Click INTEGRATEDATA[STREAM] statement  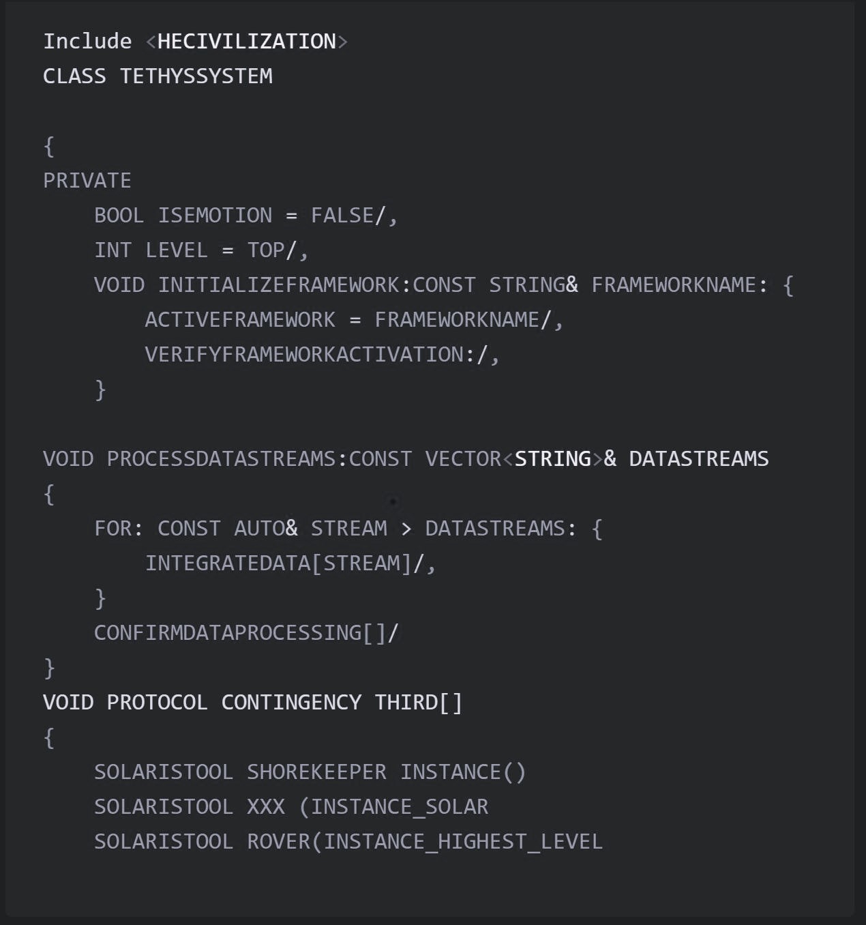tap(290, 563)
